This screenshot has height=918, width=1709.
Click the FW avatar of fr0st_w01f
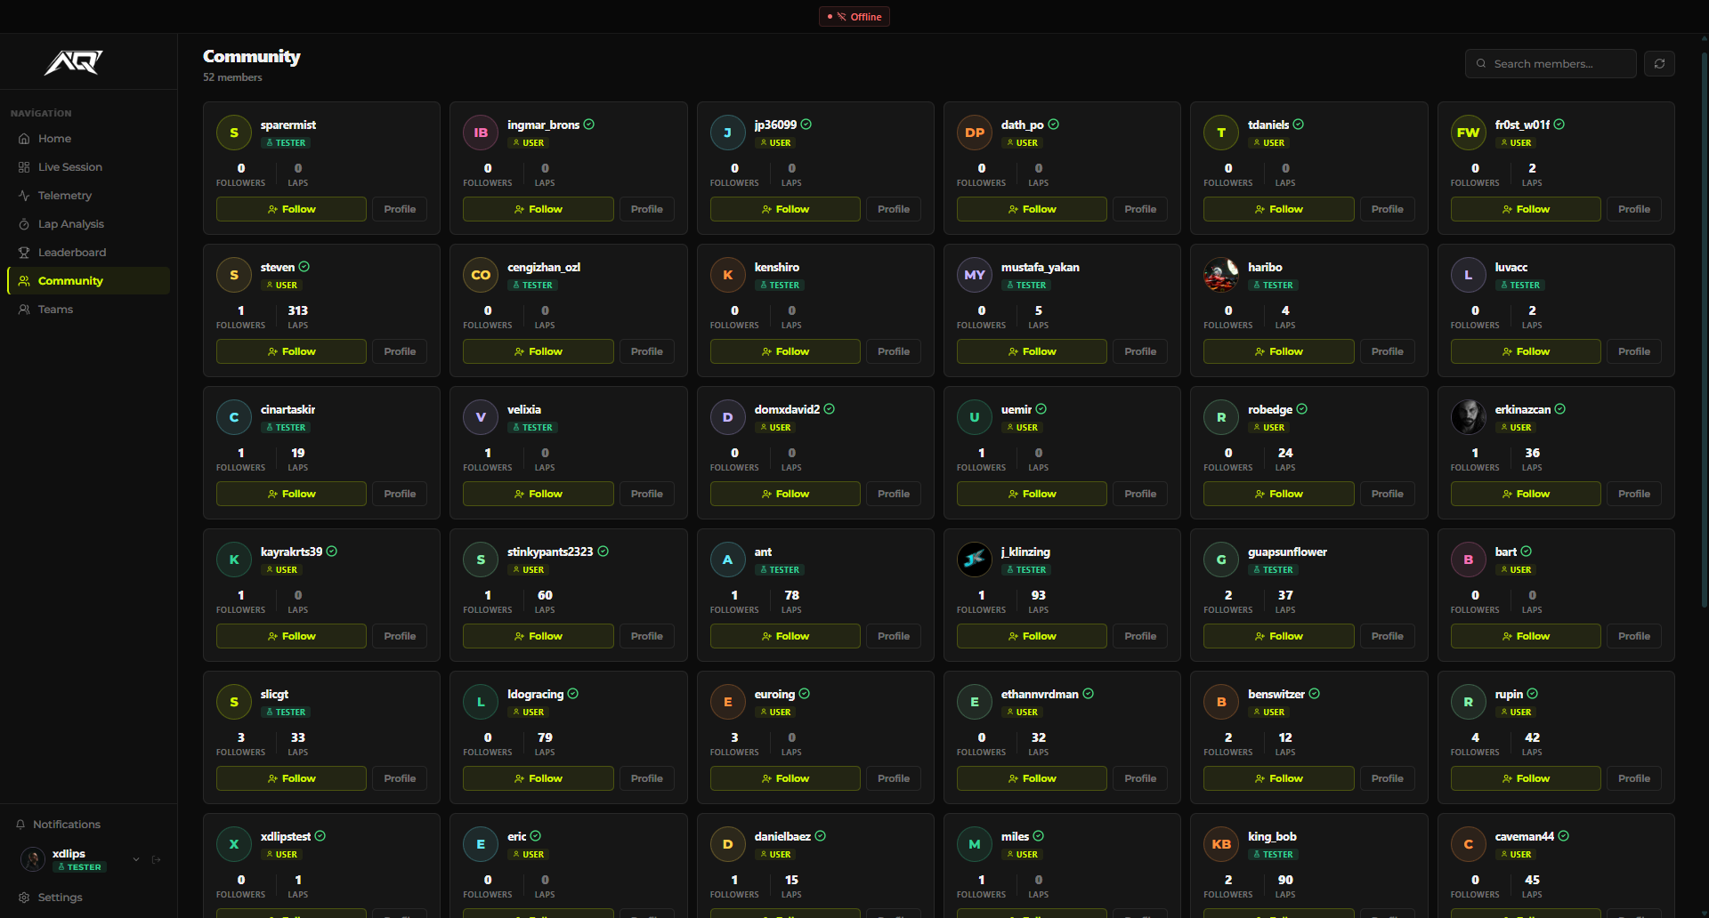(1468, 133)
